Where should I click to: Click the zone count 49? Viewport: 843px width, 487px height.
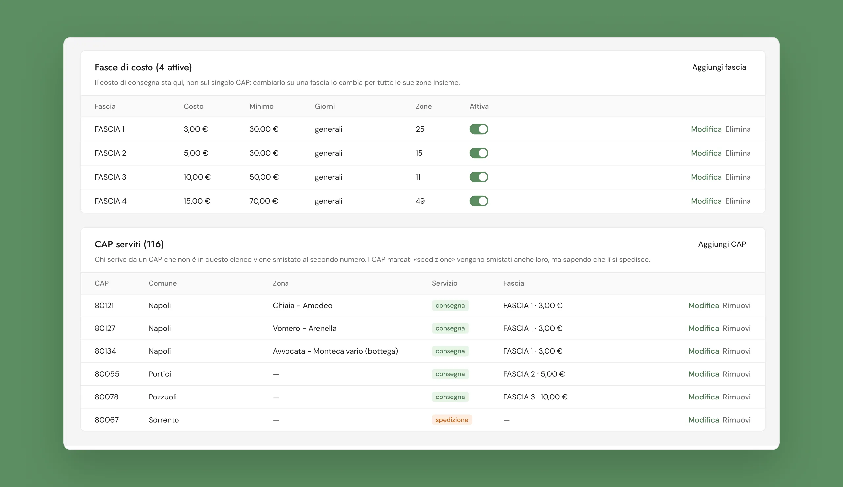coord(420,201)
